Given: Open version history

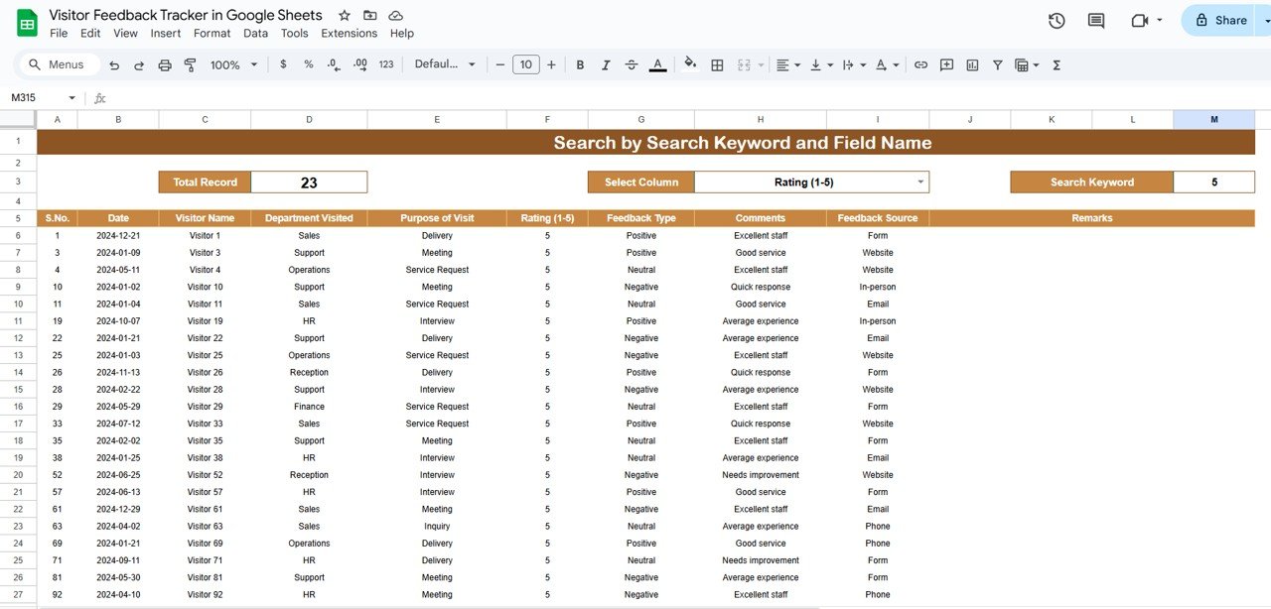Looking at the screenshot, I should click(1056, 20).
